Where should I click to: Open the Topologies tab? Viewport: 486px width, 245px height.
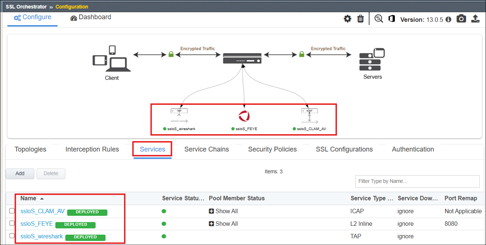(31, 149)
